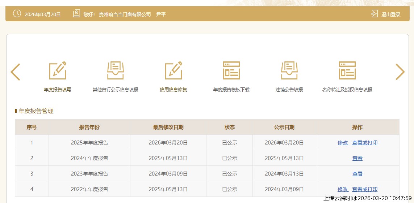Select the 年度报告模板下载 text label
Viewport: 414px width, 203px height.
(x=231, y=90)
